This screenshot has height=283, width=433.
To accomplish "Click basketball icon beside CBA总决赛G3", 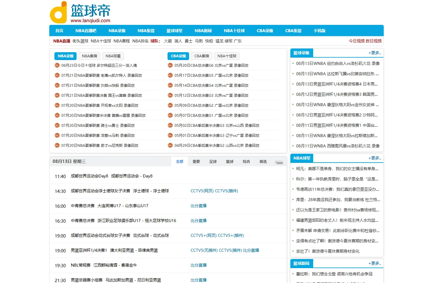I will coord(170,95).
